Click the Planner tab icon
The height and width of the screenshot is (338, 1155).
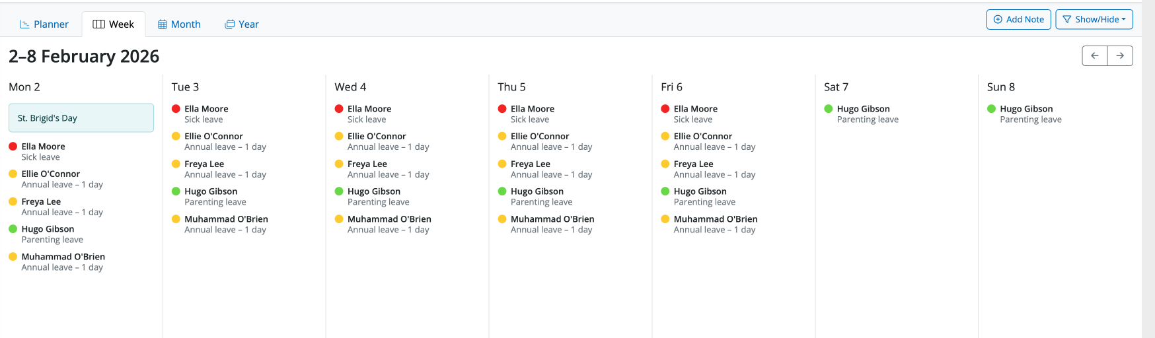tap(24, 24)
